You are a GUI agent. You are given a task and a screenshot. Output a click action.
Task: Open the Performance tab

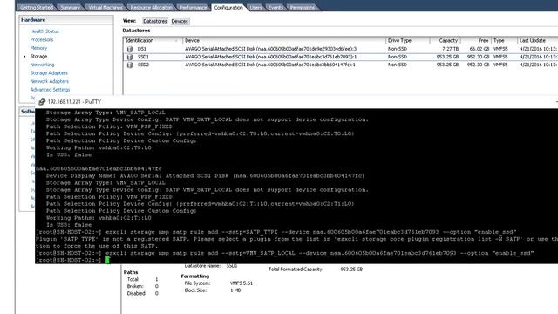(193, 8)
